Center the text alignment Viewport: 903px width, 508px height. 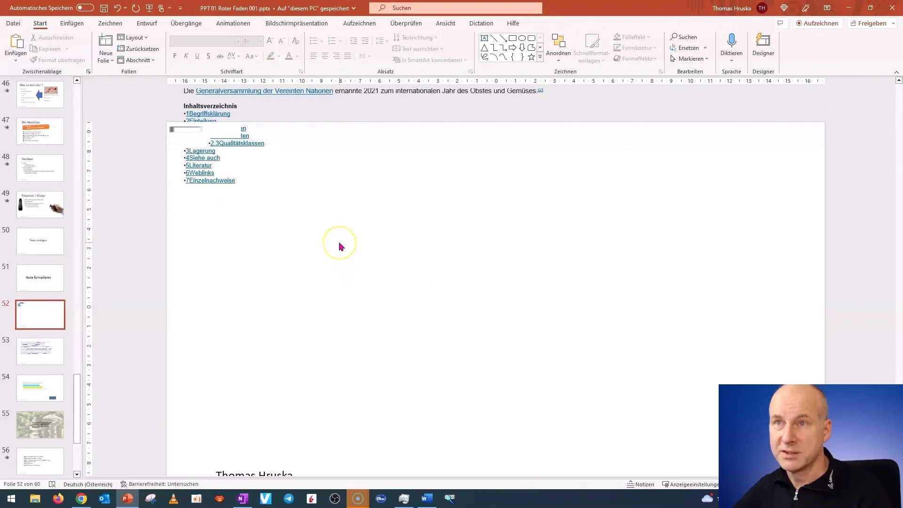(325, 56)
